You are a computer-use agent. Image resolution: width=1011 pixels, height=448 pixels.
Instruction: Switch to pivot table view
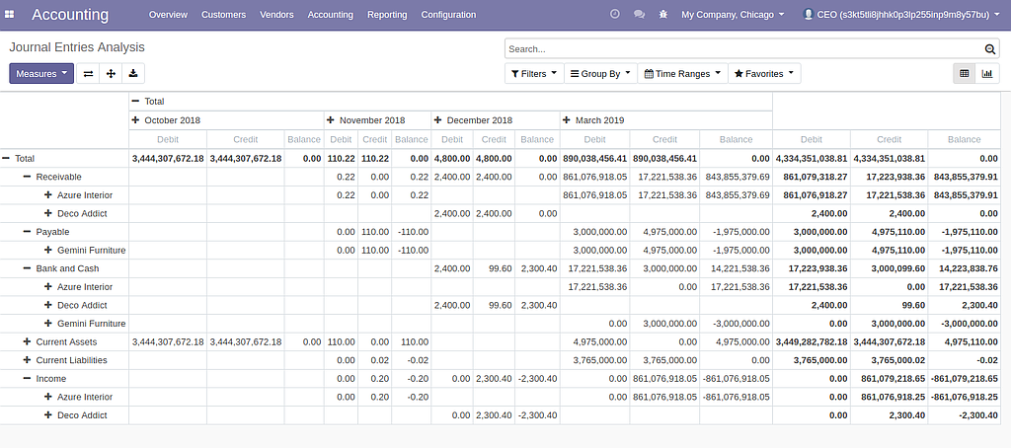click(964, 73)
